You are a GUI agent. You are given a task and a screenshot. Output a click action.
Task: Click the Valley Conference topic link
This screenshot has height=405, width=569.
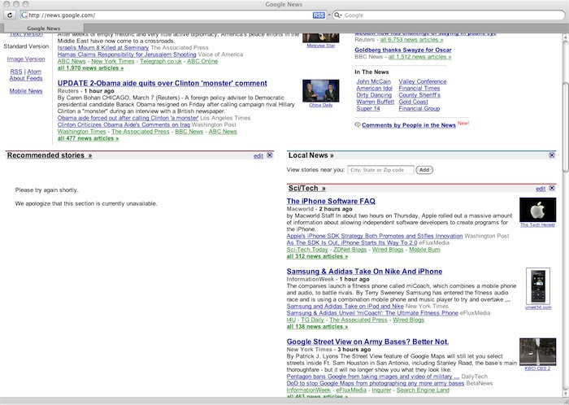[x=423, y=81]
